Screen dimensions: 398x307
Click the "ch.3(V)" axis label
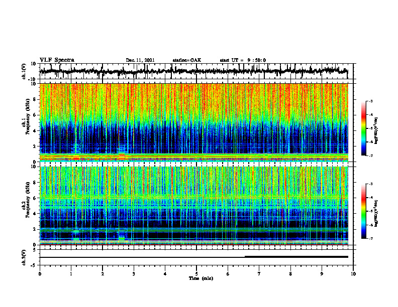(24, 257)
